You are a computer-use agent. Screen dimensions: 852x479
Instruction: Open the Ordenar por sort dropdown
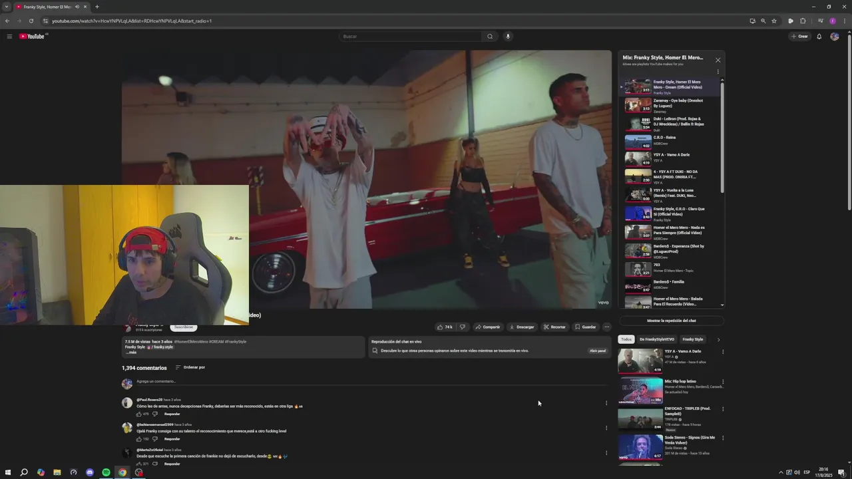click(190, 367)
